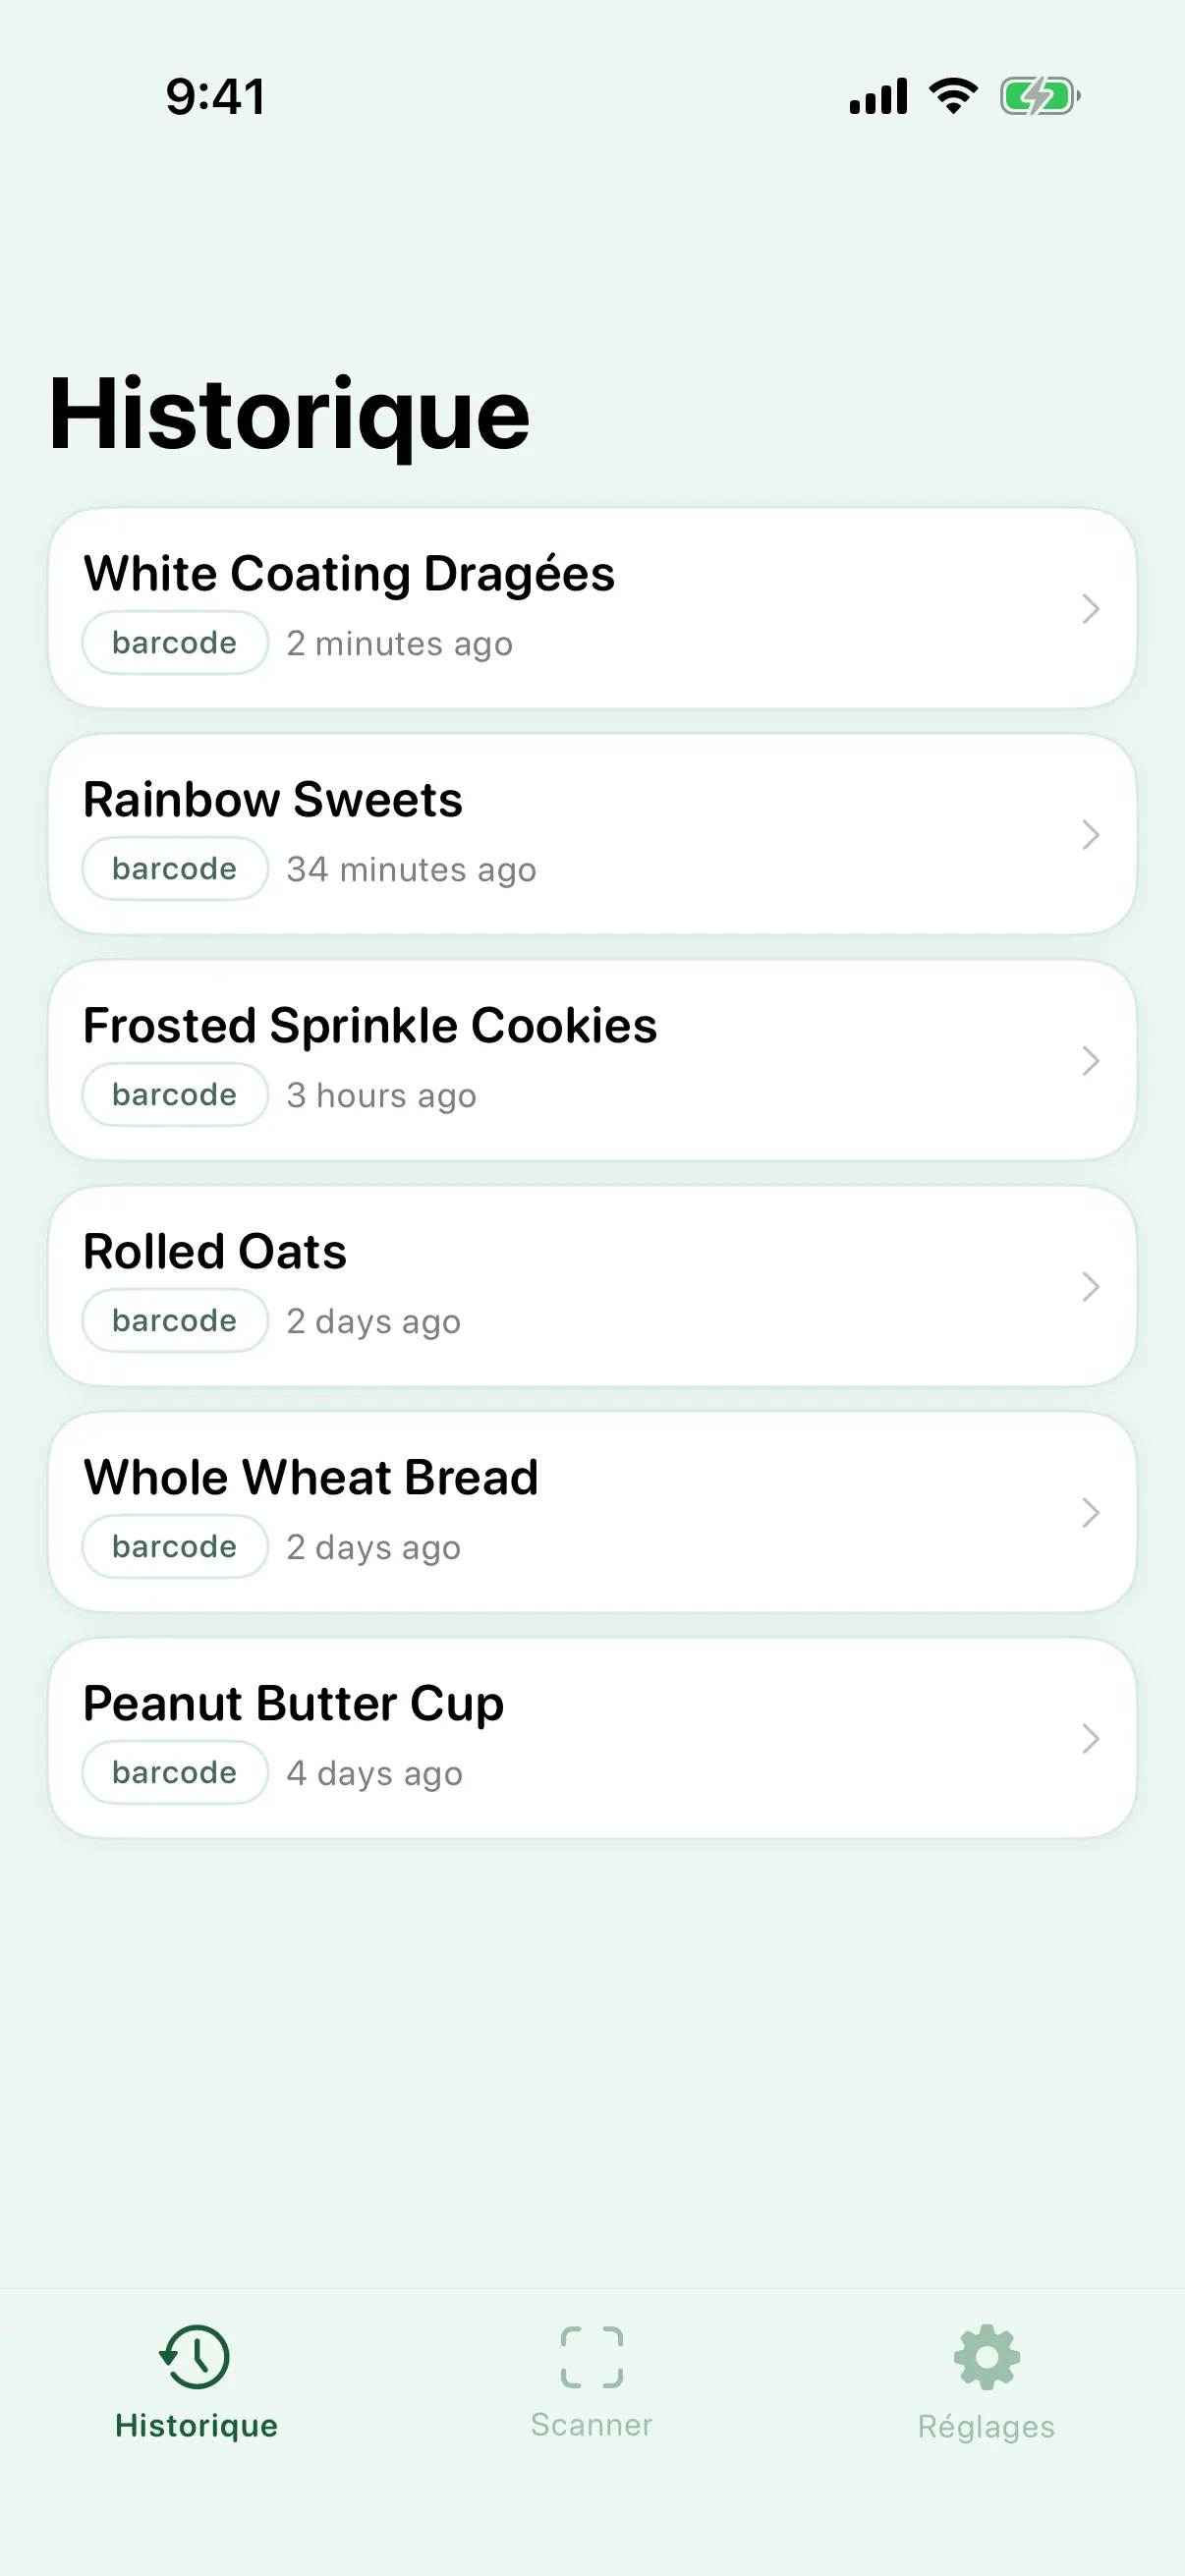The height and width of the screenshot is (2576, 1185).
Task: Tap the Historique clock icon in tab bar
Action: (195, 2356)
